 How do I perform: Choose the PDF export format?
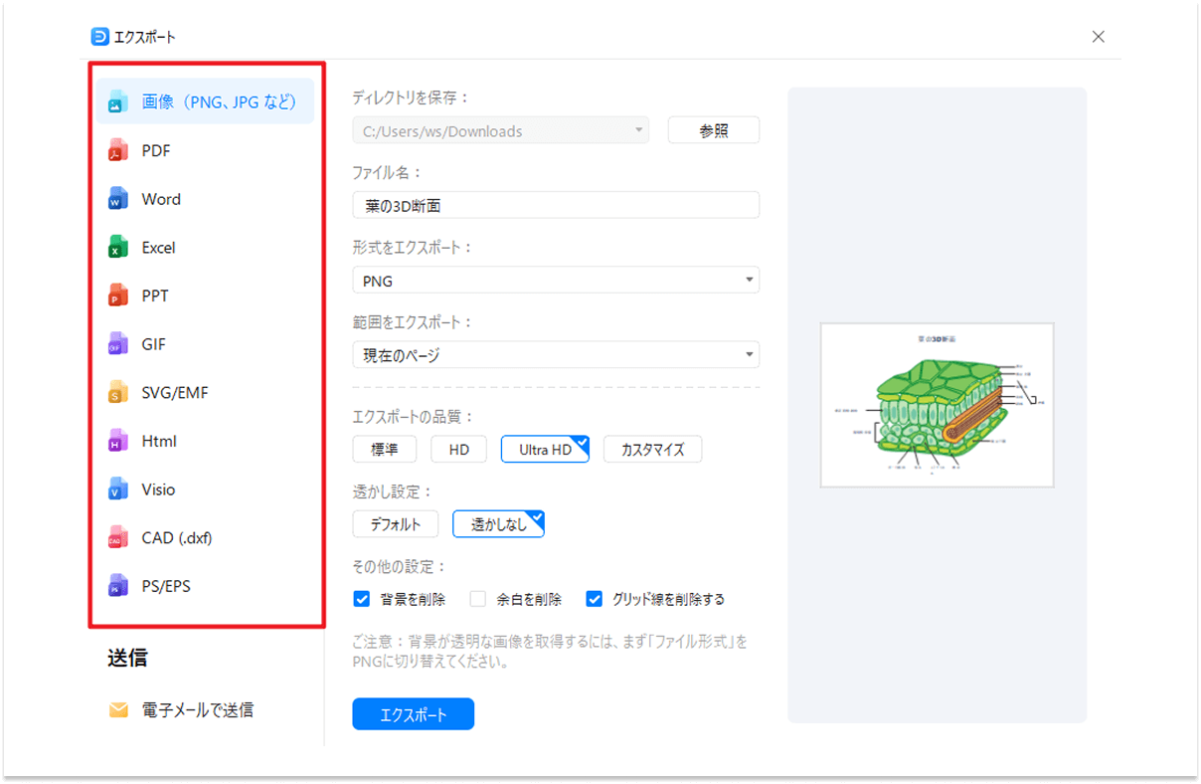[155, 149]
